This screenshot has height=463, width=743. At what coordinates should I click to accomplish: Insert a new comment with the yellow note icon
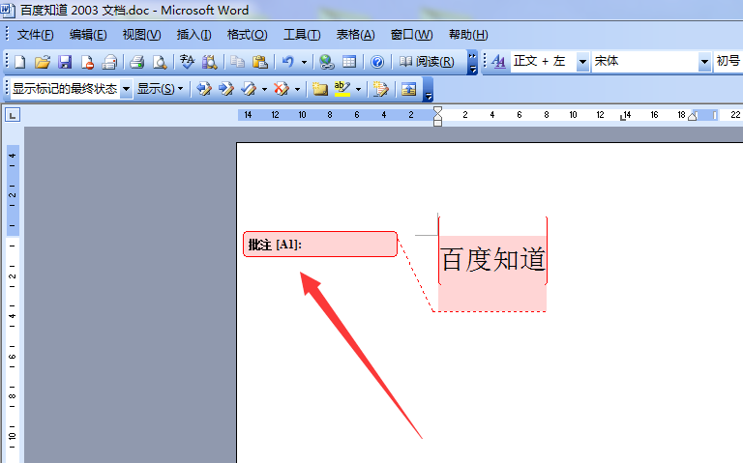tap(320, 89)
